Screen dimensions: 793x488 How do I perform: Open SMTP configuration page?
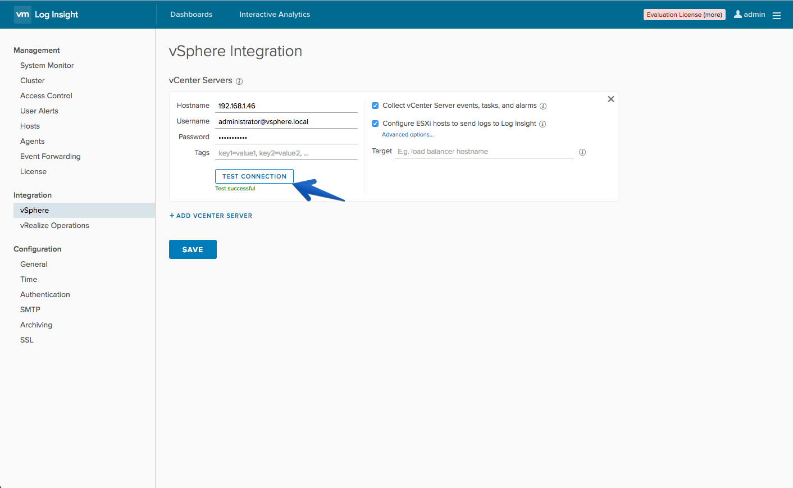[x=30, y=310]
